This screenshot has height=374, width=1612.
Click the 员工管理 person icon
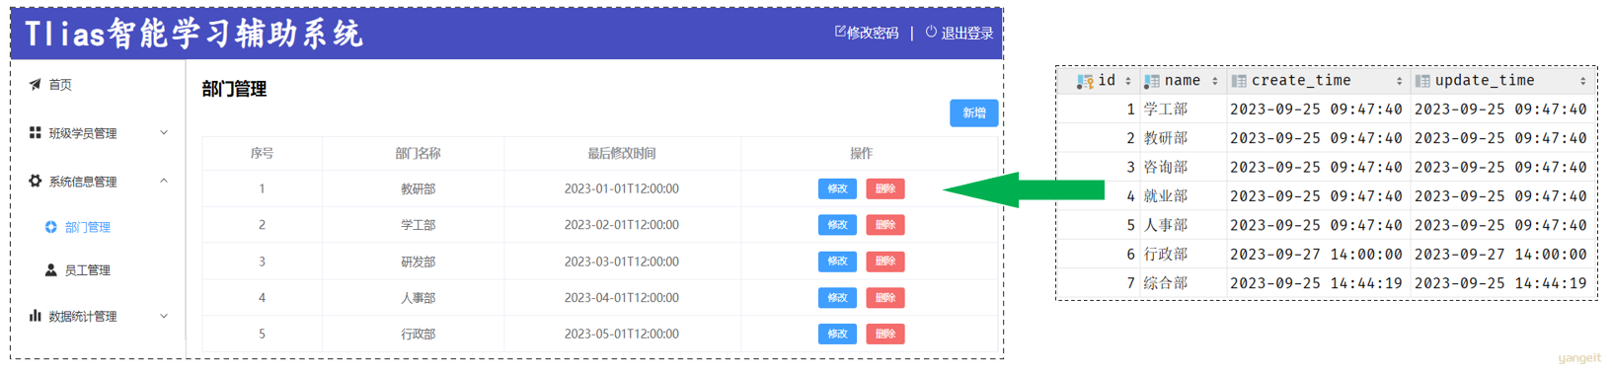(51, 270)
